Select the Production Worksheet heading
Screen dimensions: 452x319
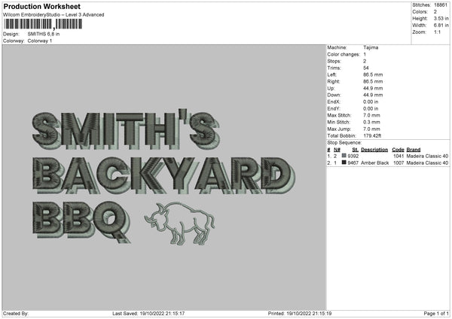tap(41, 6)
